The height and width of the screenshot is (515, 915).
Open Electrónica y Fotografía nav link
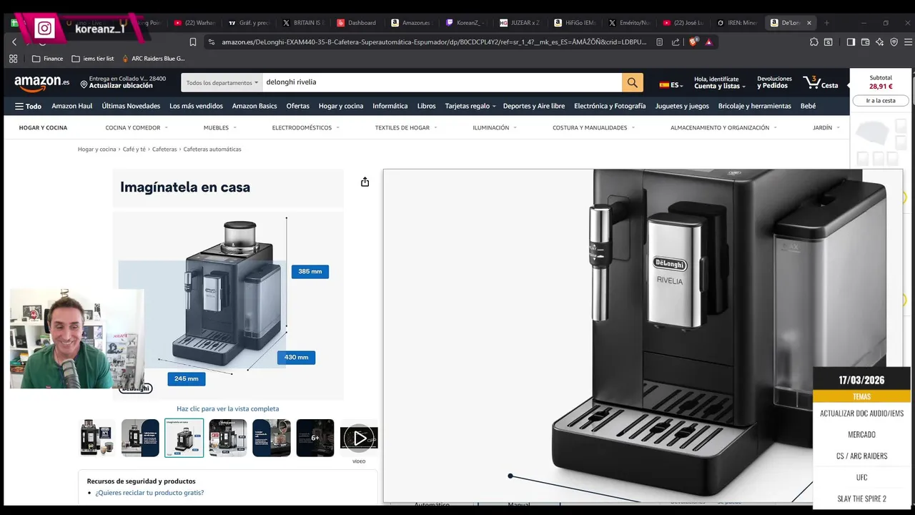[610, 106]
